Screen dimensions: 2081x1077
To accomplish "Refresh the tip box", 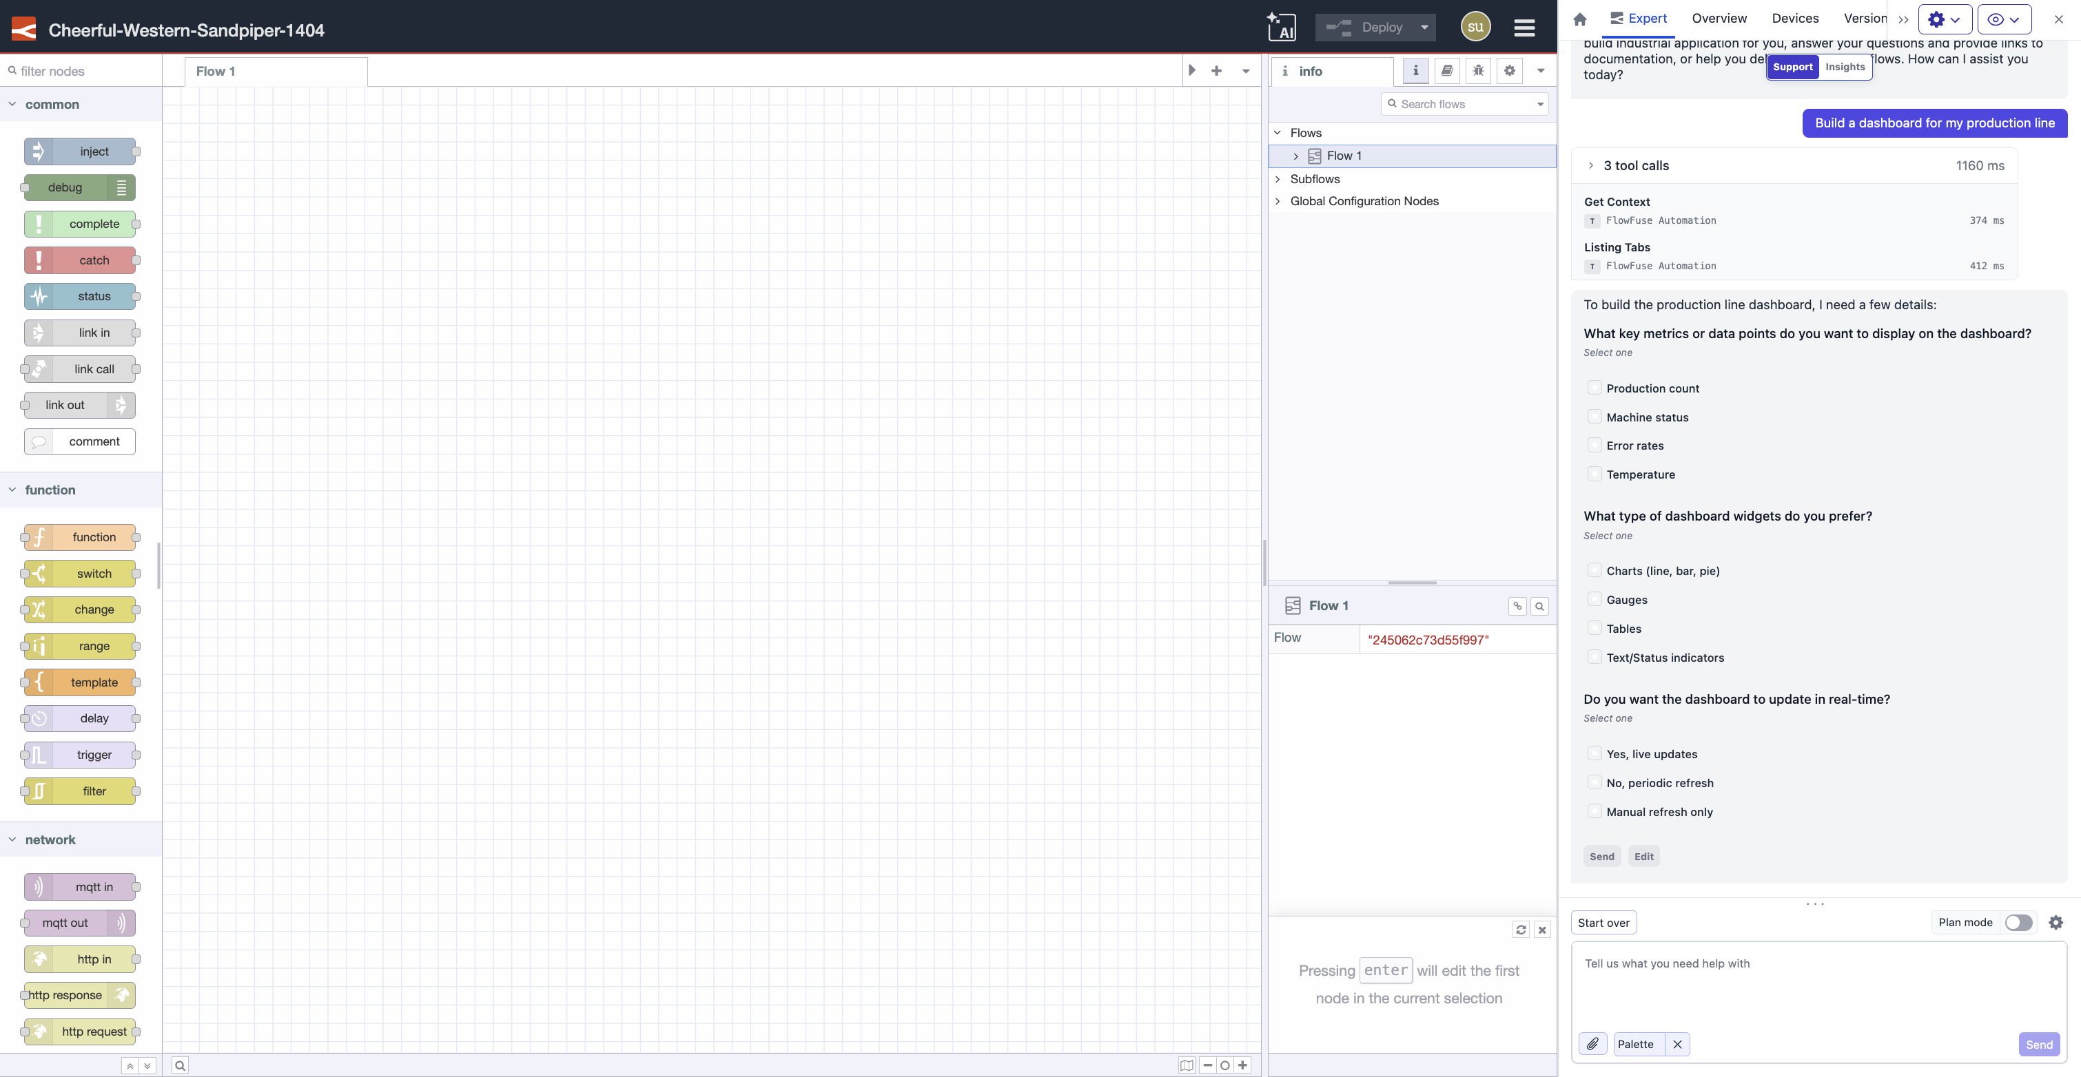I will 1520,929.
